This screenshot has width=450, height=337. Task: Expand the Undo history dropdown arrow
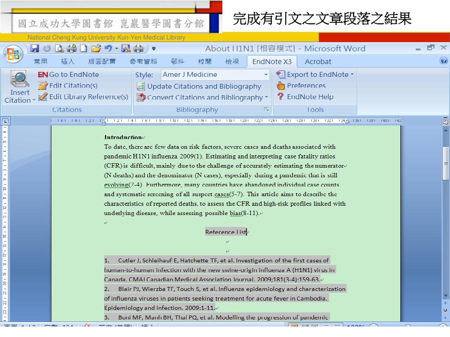click(x=116, y=48)
